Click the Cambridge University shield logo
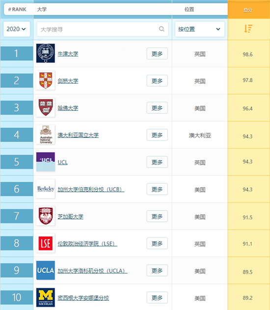 tap(46, 81)
